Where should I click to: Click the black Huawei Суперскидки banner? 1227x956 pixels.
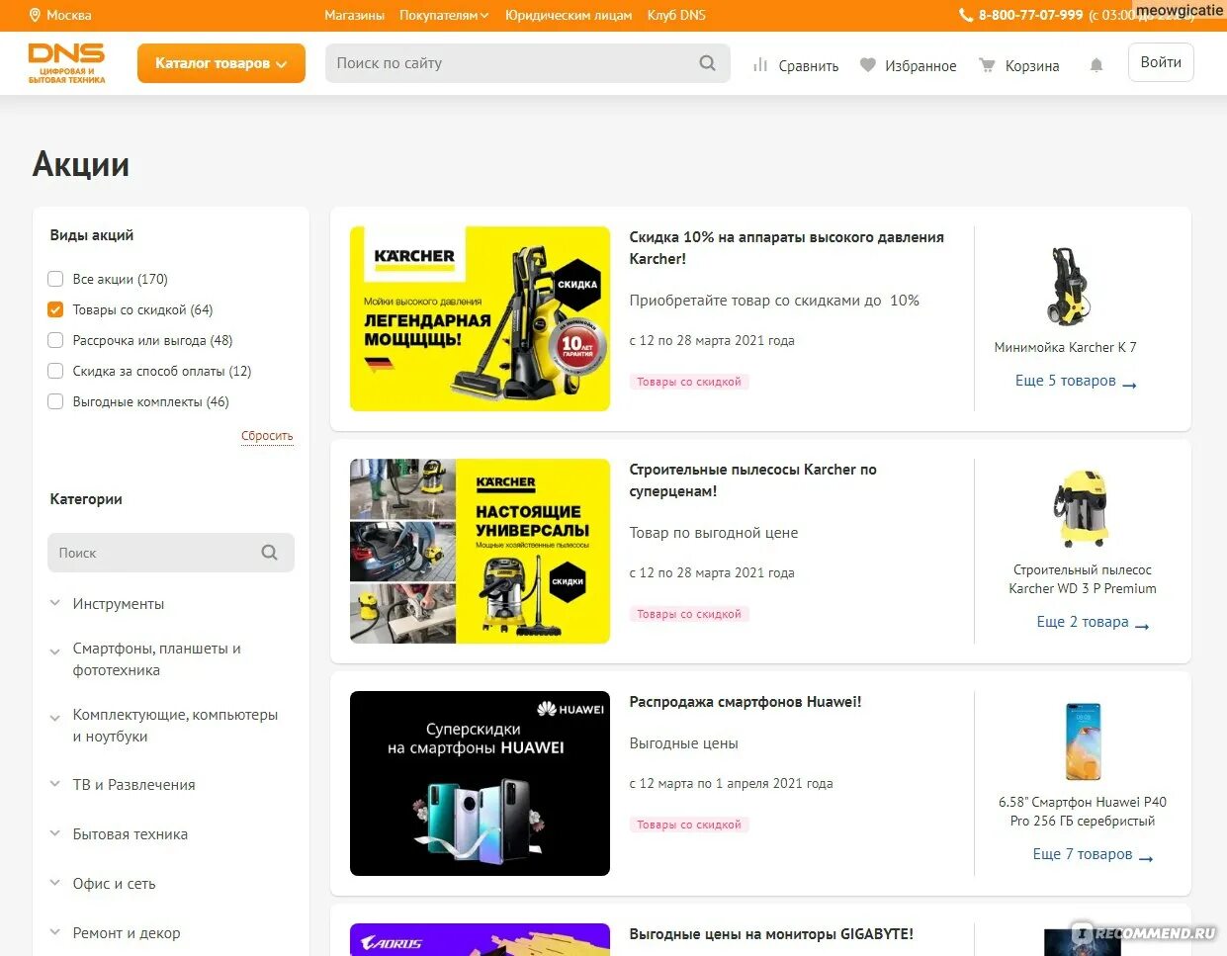(x=480, y=783)
